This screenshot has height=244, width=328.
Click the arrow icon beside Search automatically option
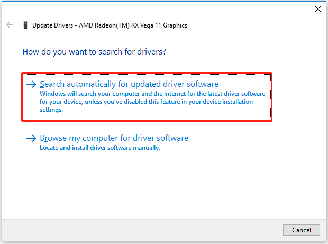pos(31,84)
